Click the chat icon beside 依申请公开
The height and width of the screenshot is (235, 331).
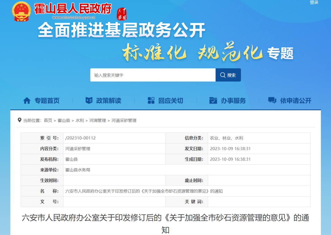(272, 100)
